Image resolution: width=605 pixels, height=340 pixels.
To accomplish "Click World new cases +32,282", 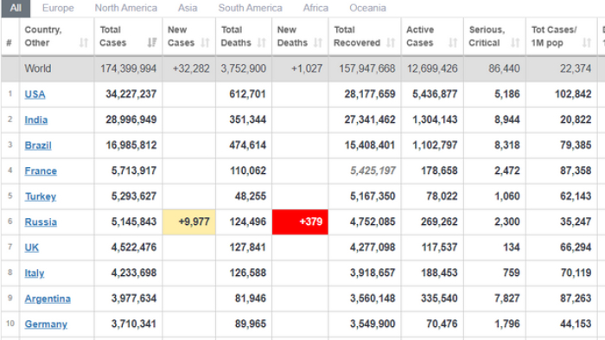I will coord(191,68).
